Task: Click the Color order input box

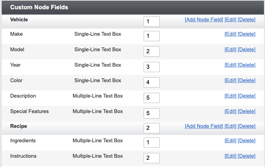Action: (152, 82)
